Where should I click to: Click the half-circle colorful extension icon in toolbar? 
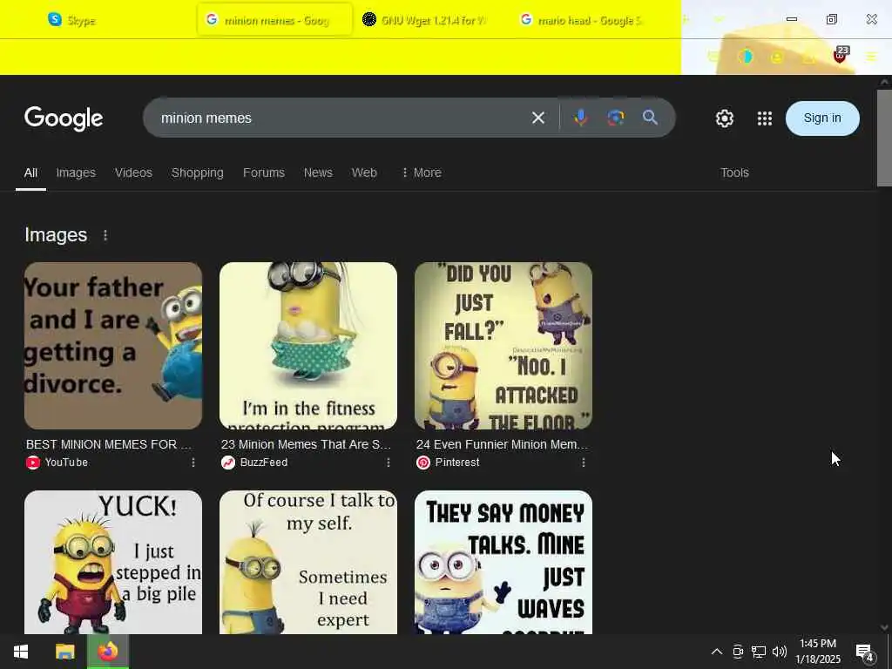coord(746,57)
